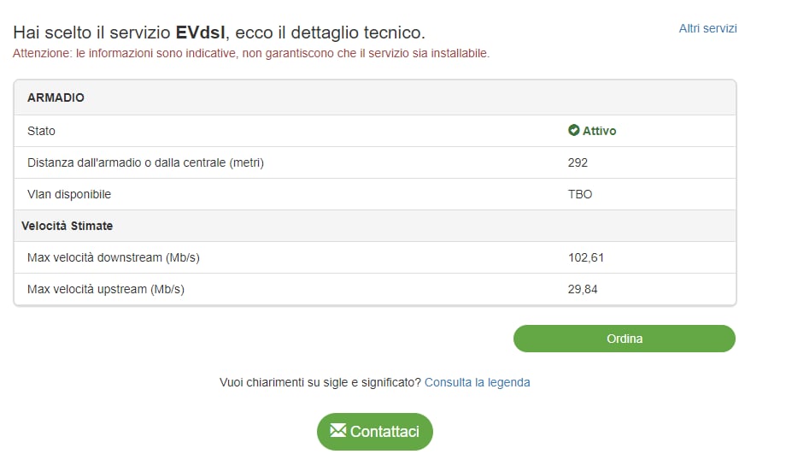Select the downstream value 102,61

click(x=585, y=257)
